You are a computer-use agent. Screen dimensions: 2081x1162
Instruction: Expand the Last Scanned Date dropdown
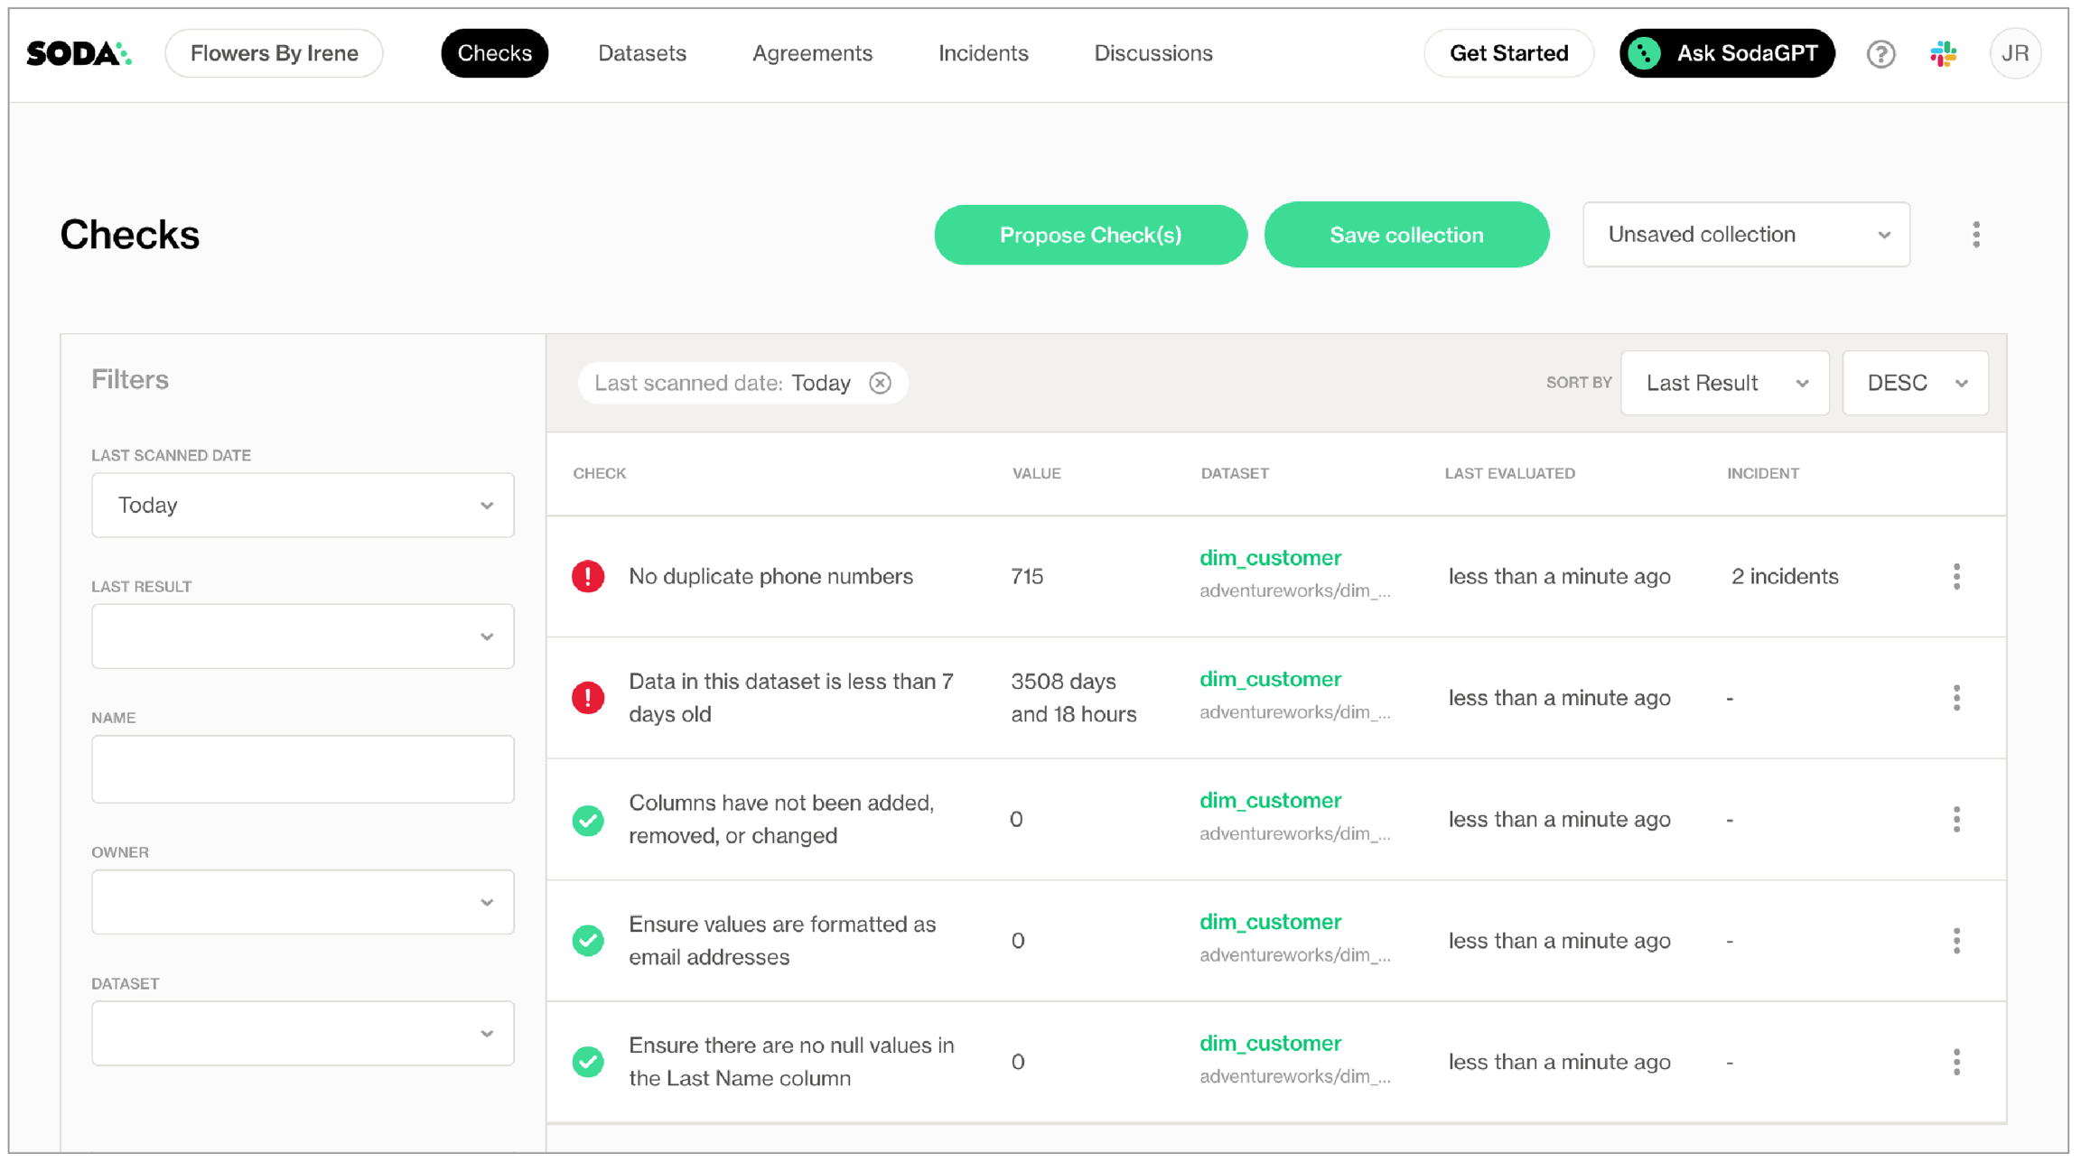point(303,506)
